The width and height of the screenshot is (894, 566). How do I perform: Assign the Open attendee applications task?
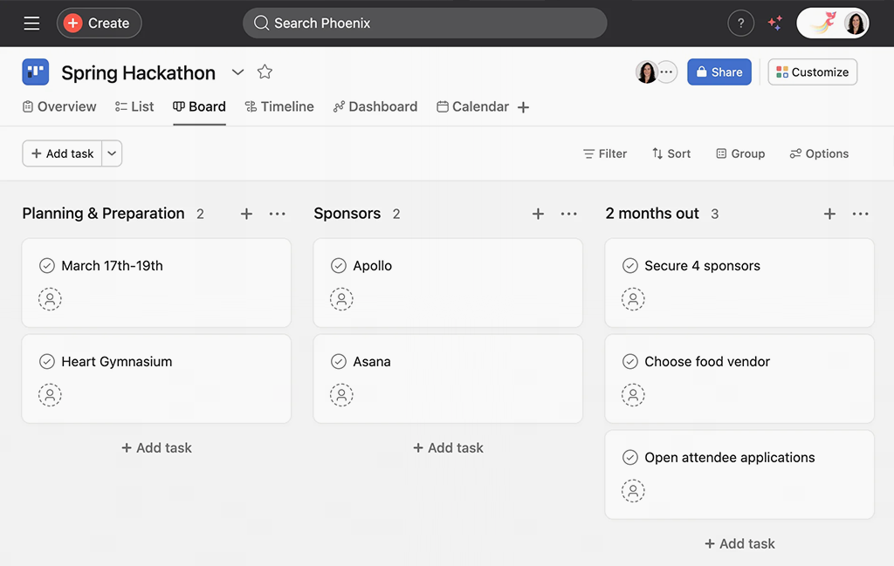[633, 491]
